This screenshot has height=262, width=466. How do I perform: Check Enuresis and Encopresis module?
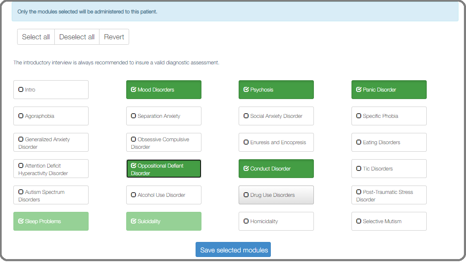(x=276, y=142)
